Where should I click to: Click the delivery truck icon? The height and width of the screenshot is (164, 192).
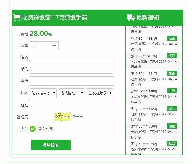[131, 18]
